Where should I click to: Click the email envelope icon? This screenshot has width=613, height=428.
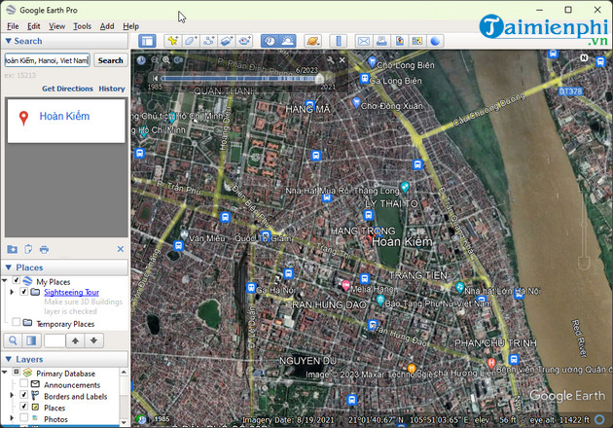pyautogui.click(x=364, y=41)
